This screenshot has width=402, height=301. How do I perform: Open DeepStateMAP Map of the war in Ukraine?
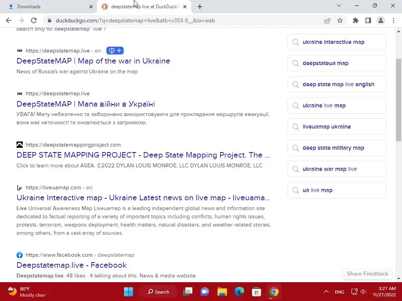click(x=93, y=61)
